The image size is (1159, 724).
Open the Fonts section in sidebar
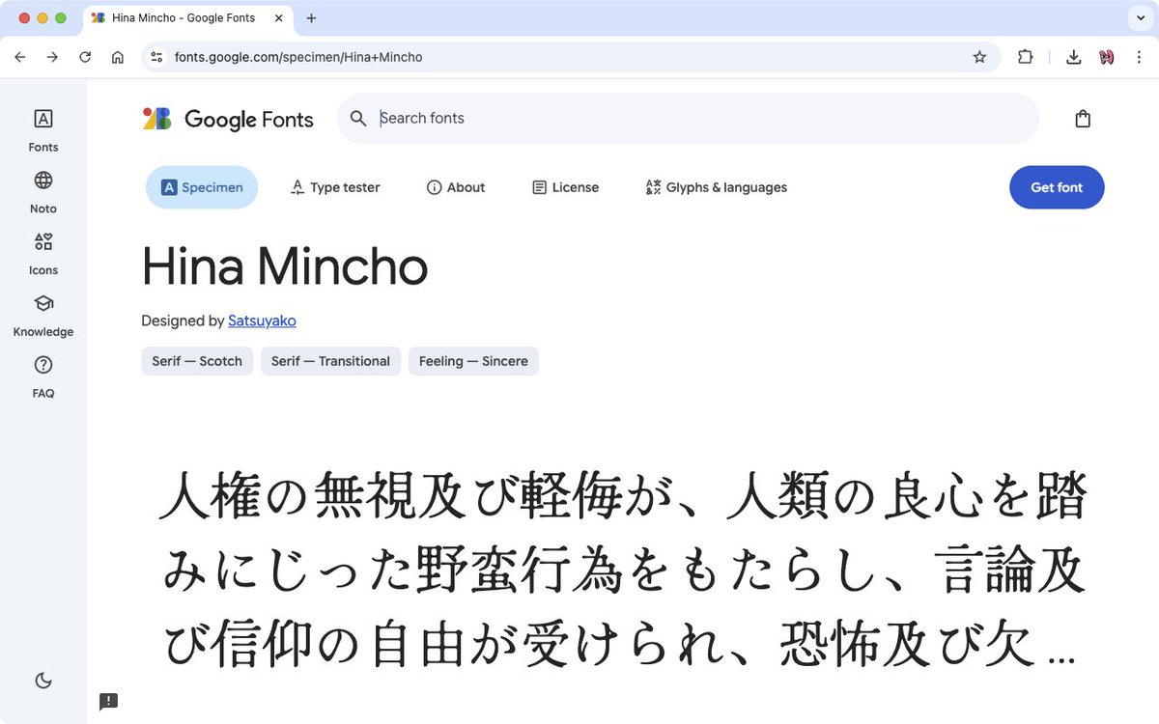click(x=42, y=130)
